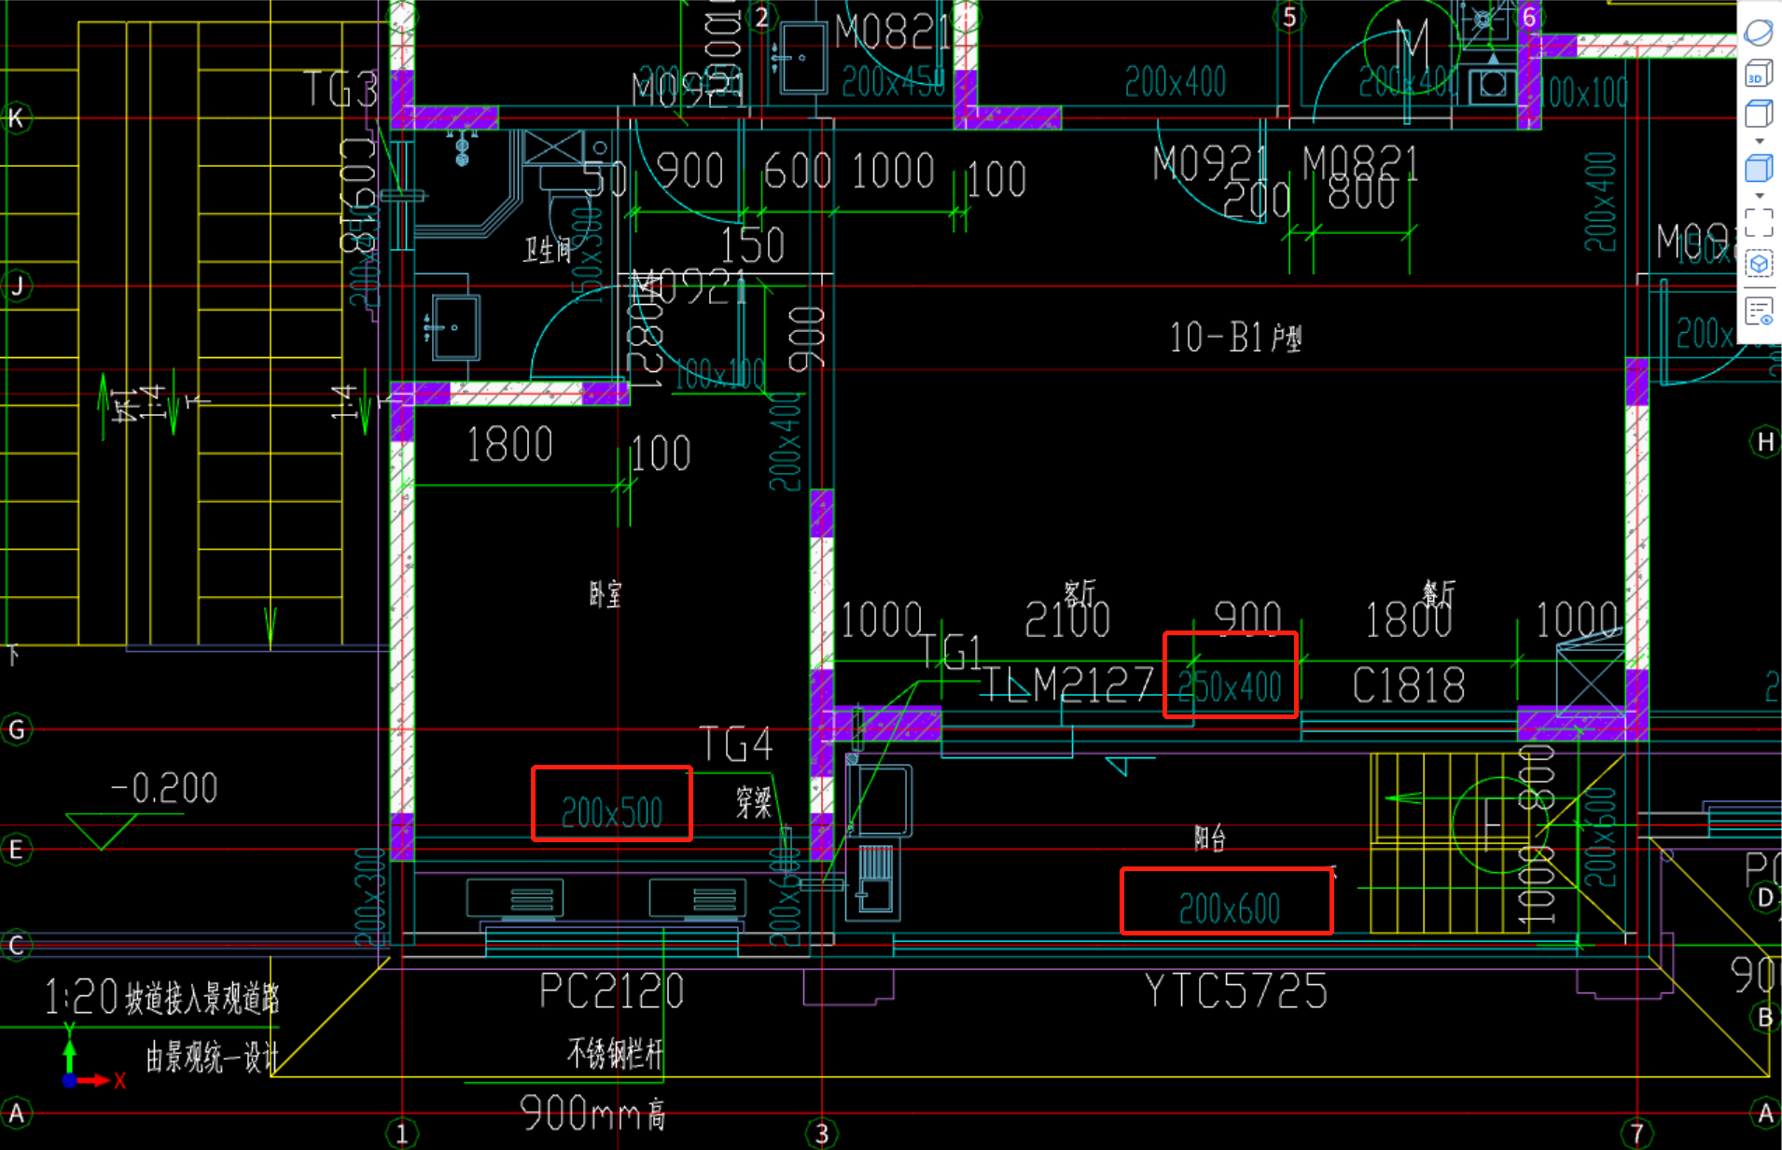
Task: Select the label YTC5725
Action: tap(1236, 991)
